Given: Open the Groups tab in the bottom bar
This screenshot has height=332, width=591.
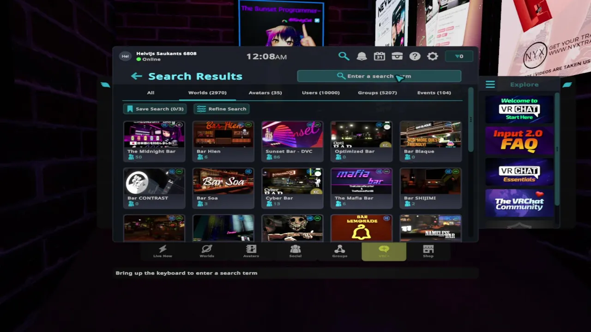Looking at the screenshot, I should tap(340, 252).
